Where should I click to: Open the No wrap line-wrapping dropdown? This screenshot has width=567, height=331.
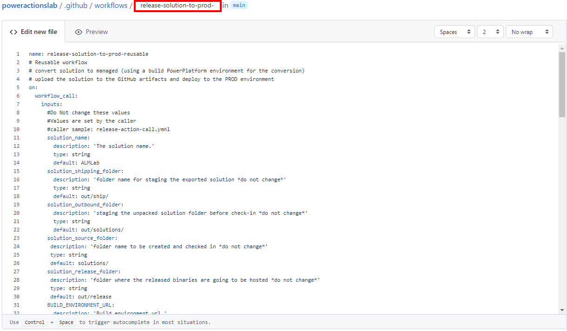click(x=529, y=32)
